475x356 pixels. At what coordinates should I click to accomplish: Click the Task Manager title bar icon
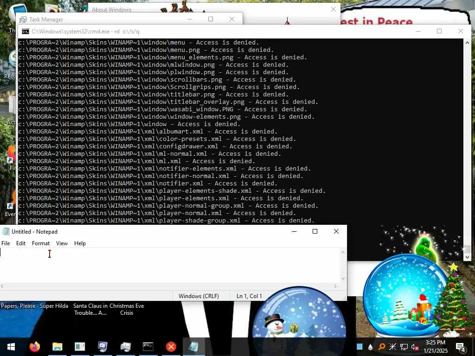[23, 19]
